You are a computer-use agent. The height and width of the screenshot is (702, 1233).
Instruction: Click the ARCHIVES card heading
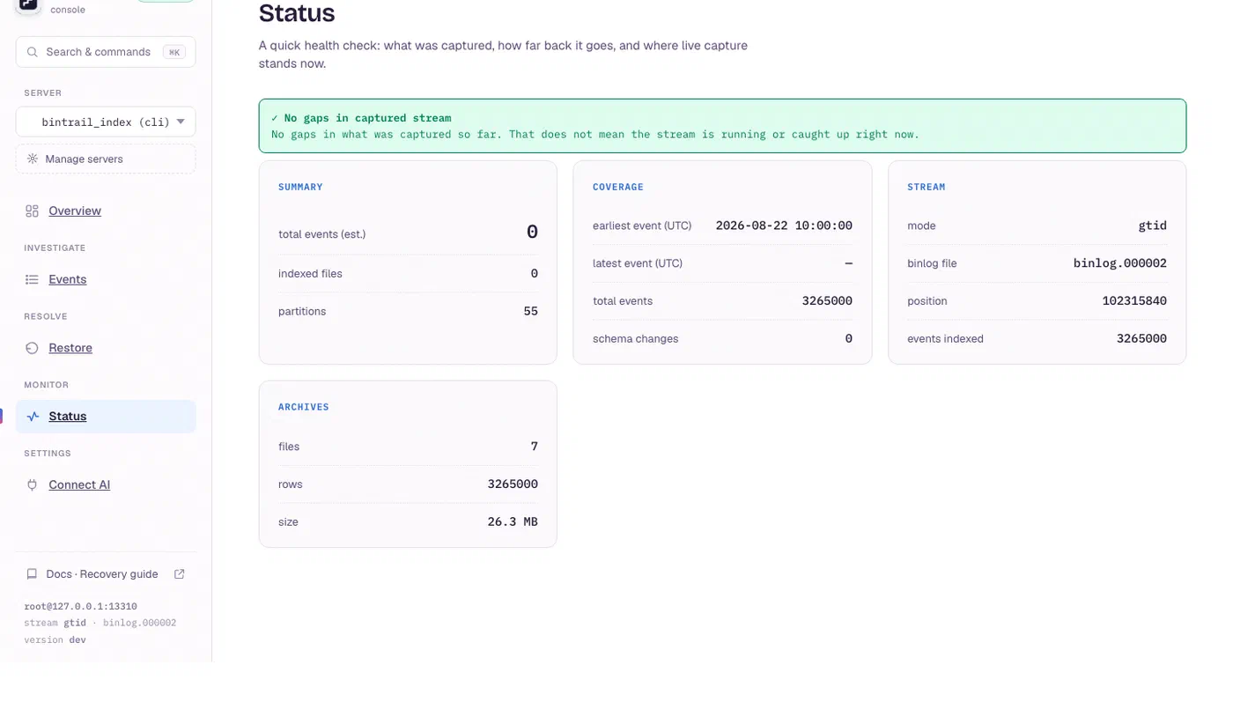(304, 408)
